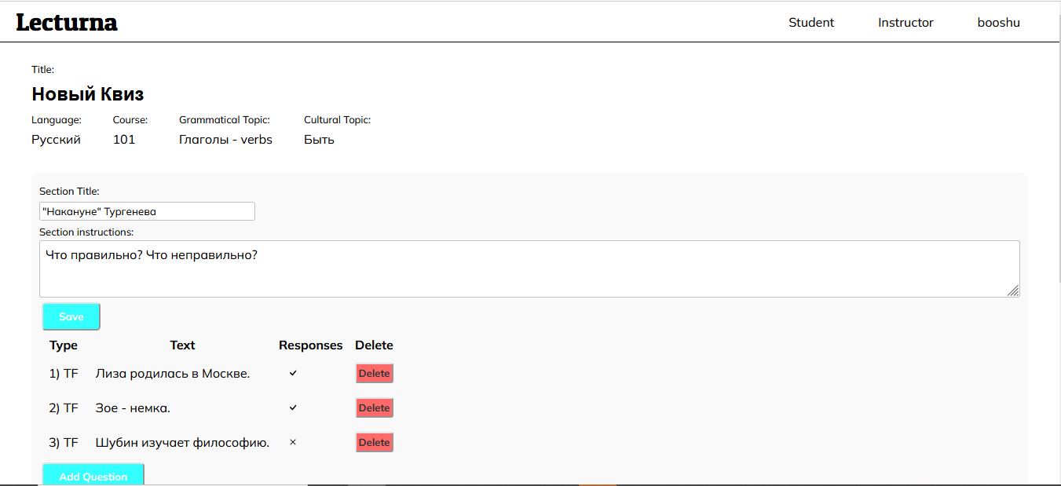Screen dimensions: 1061x486
Task: Click inside the Section Title text box
Action: [147, 210]
